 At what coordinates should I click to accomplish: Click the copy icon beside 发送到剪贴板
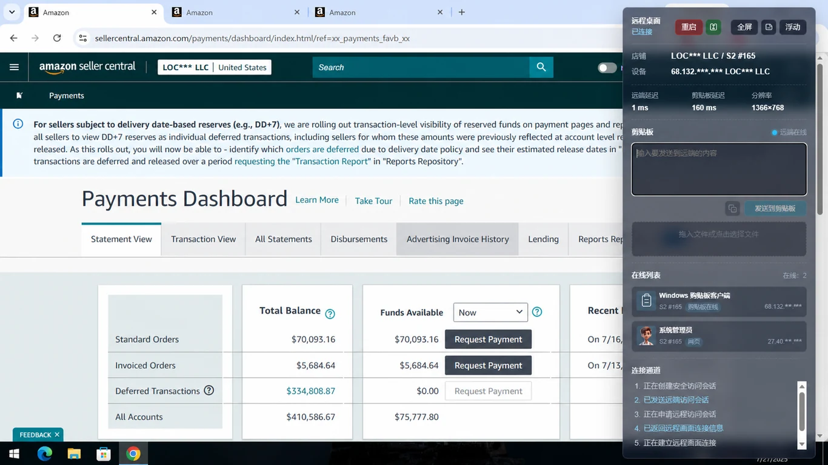coord(733,208)
